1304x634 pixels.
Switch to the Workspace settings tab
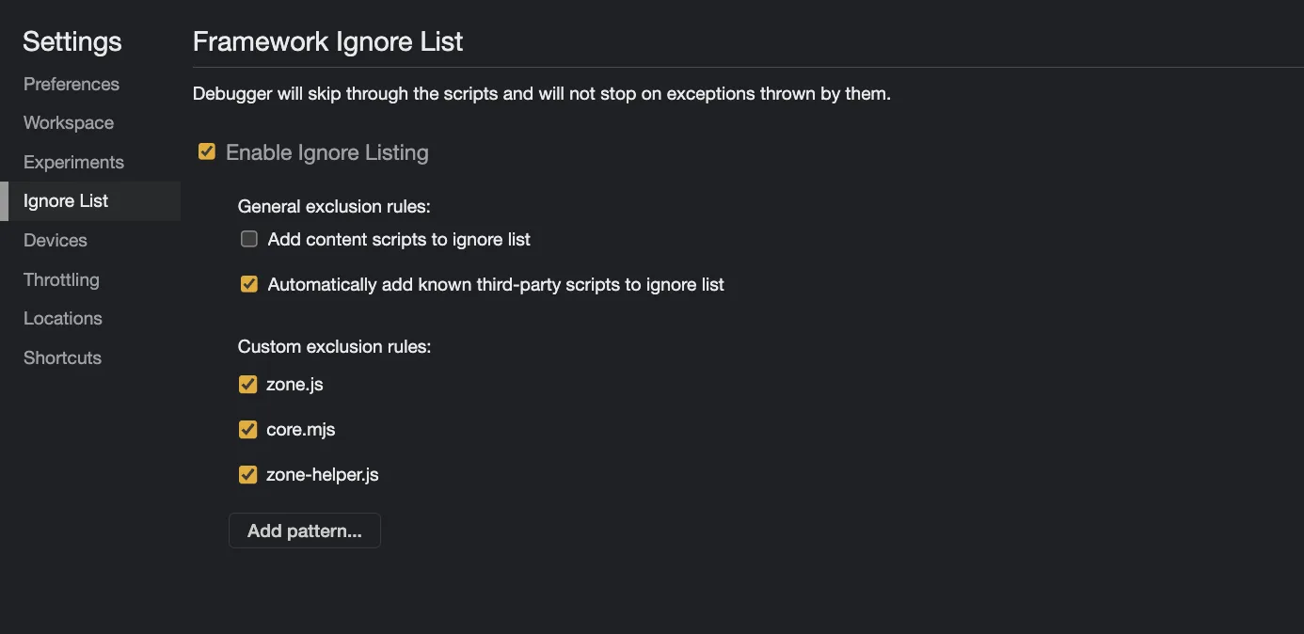[69, 123]
